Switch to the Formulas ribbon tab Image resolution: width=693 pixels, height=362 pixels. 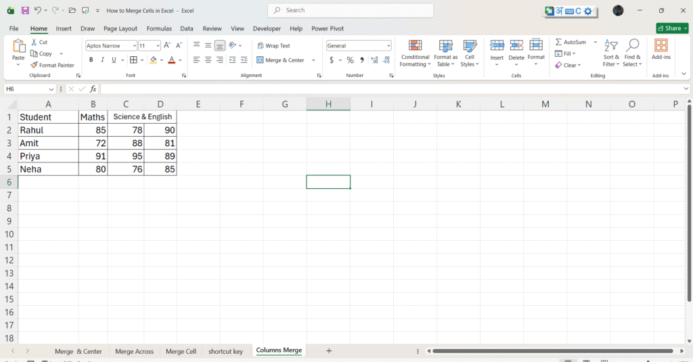point(159,28)
